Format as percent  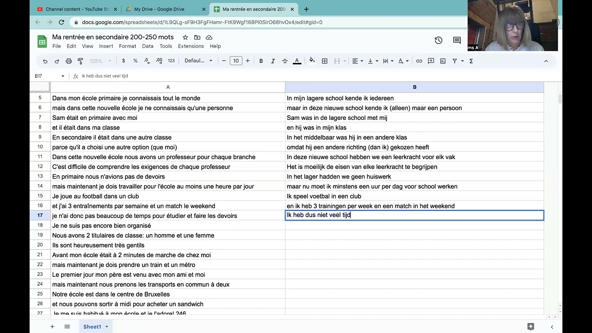point(136,61)
